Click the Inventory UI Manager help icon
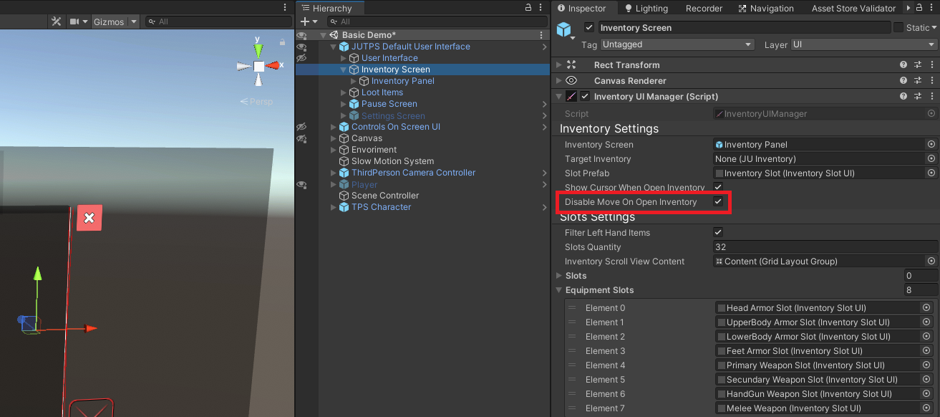 pos(903,97)
